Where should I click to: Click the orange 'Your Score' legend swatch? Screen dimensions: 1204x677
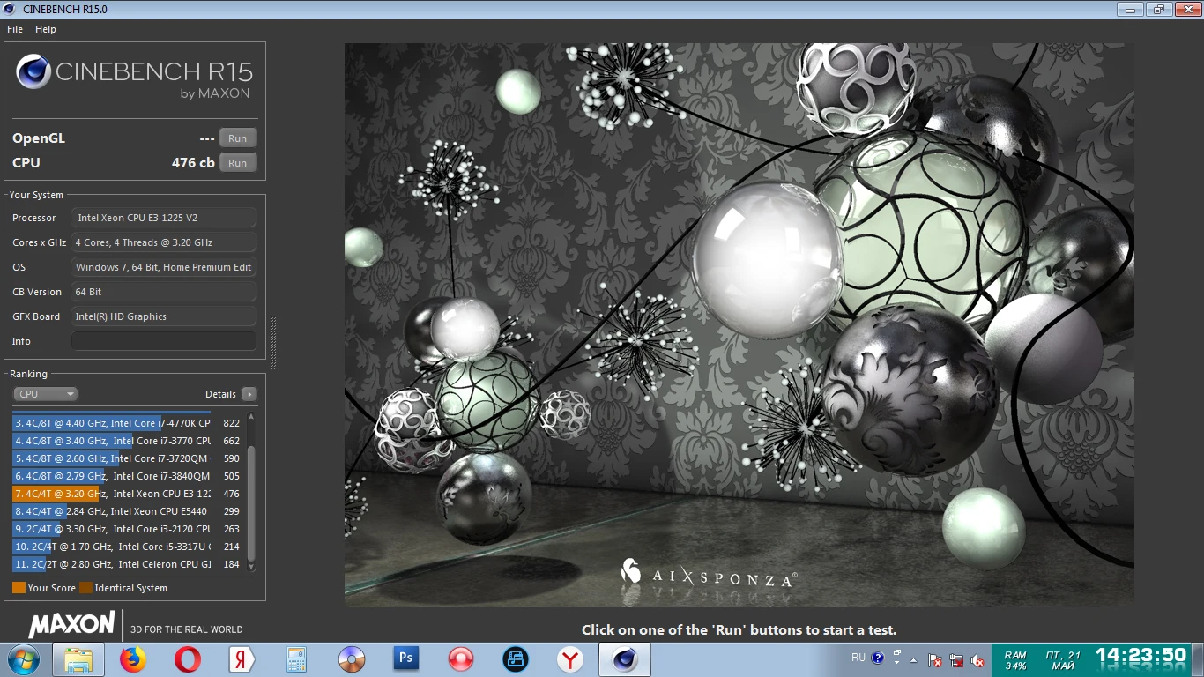[x=19, y=588]
